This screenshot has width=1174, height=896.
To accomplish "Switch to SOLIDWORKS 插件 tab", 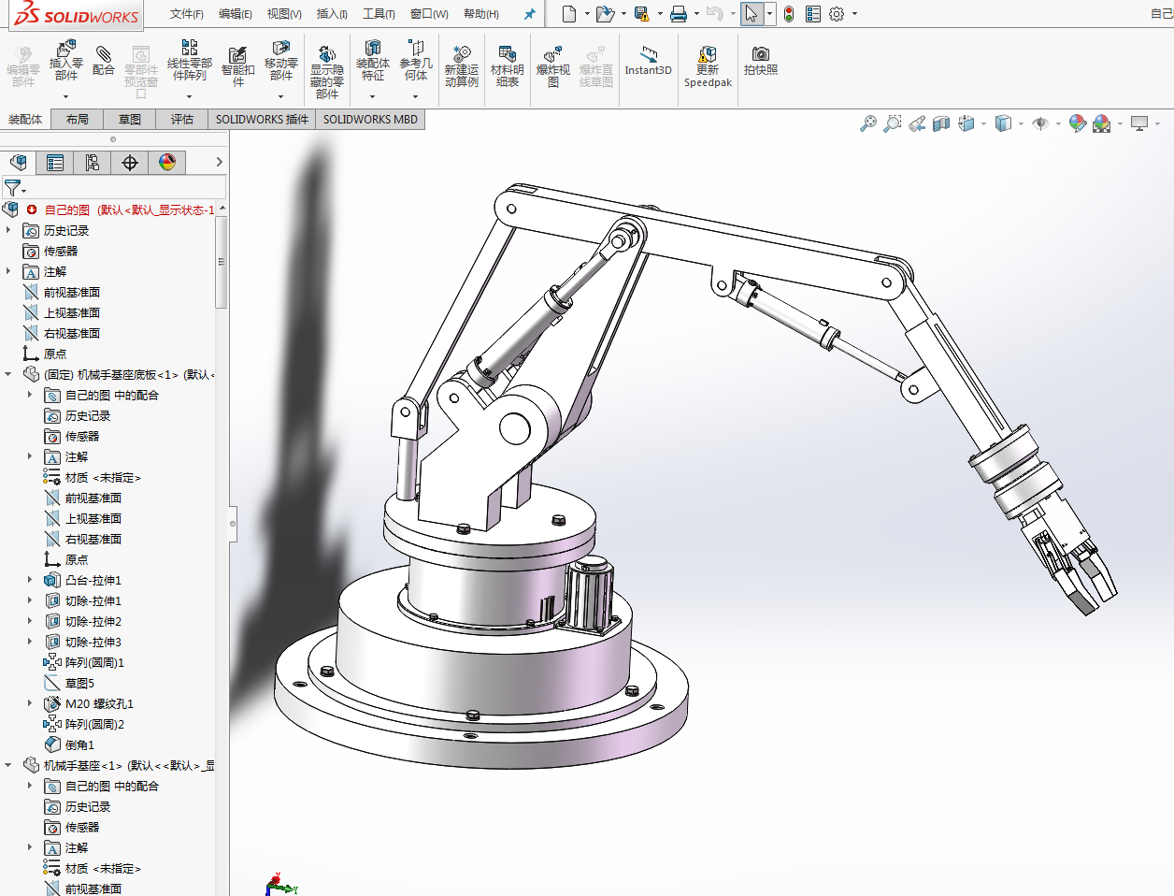I will [x=262, y=120].
